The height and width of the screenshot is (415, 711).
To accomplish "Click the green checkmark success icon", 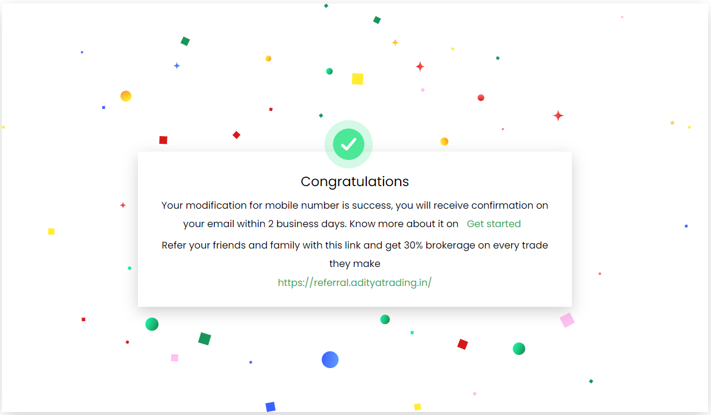I will [348, 144].
